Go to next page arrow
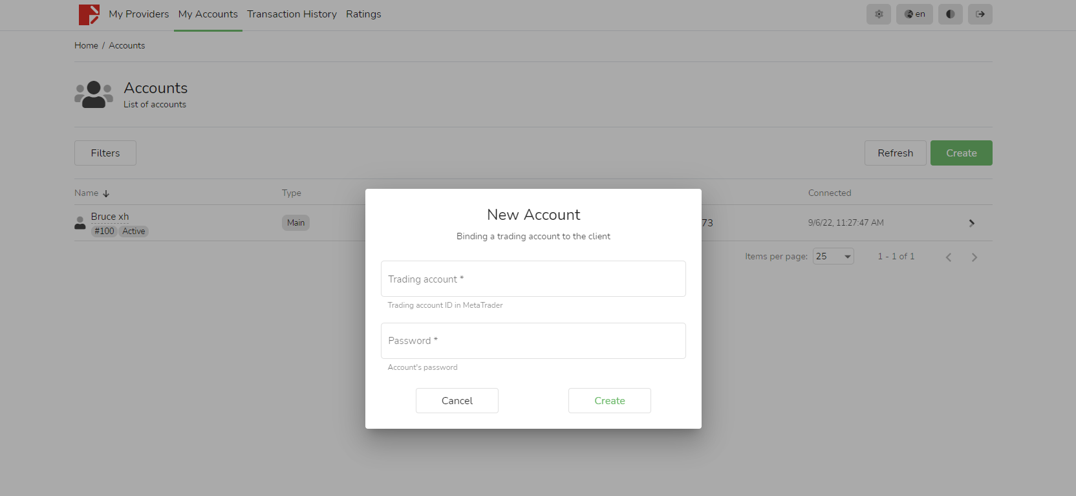 [x=974, y=257]
